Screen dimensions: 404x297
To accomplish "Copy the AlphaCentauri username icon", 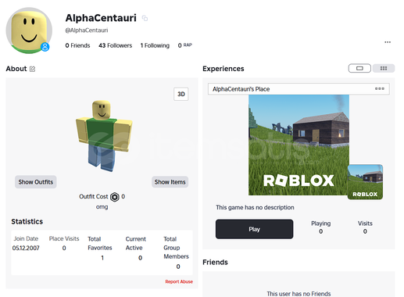I will (x=145, y=18).
